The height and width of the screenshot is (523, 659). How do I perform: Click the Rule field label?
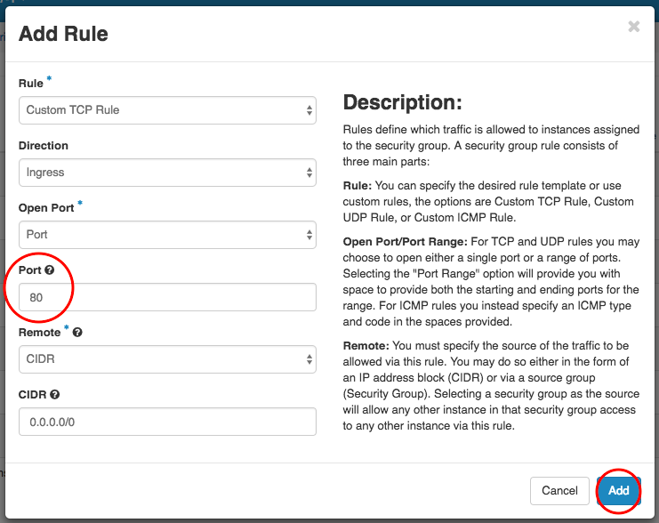[x=31, y=83]
